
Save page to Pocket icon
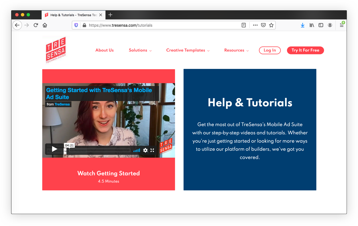tap(263, 25)
